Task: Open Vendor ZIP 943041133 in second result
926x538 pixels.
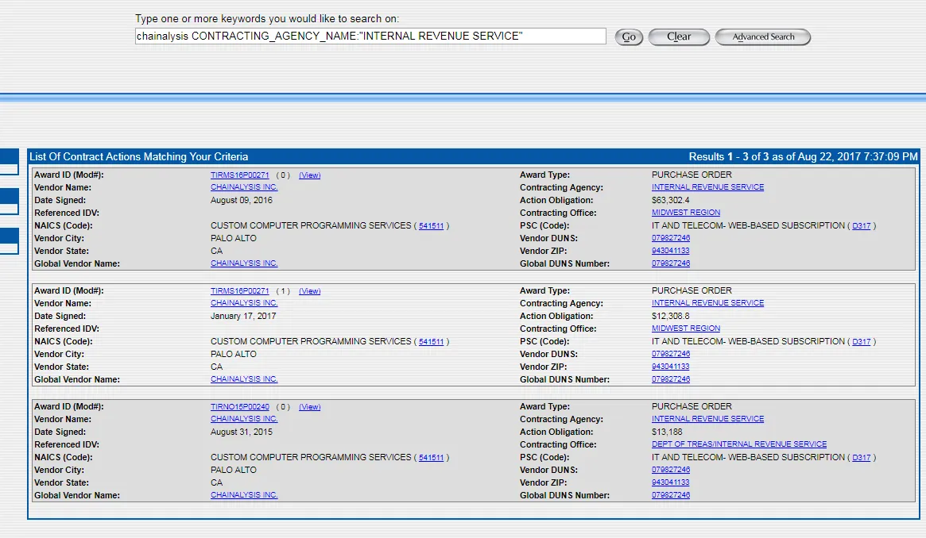Action: click(670, 367)
